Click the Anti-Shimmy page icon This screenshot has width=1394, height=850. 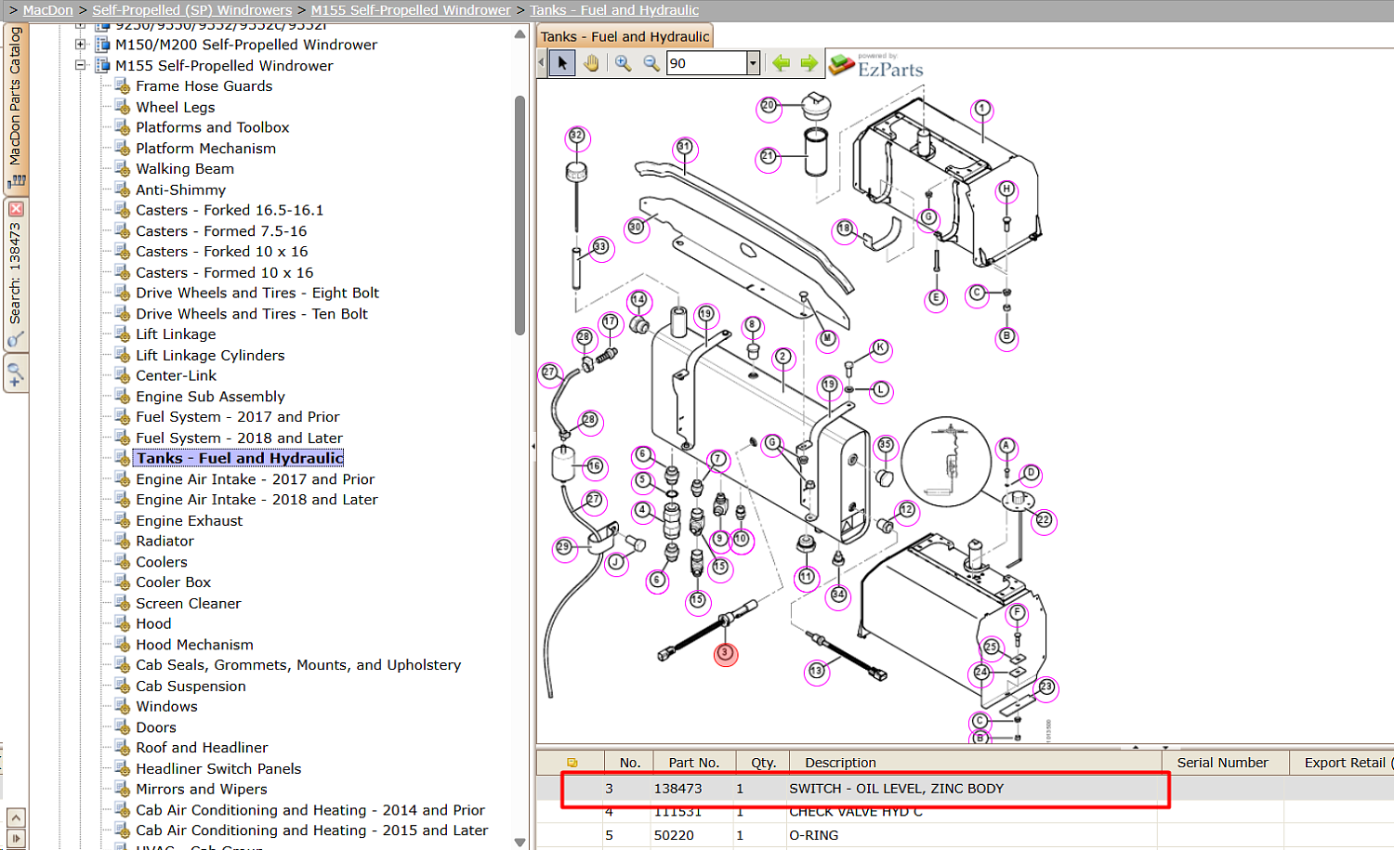point(122,190)
